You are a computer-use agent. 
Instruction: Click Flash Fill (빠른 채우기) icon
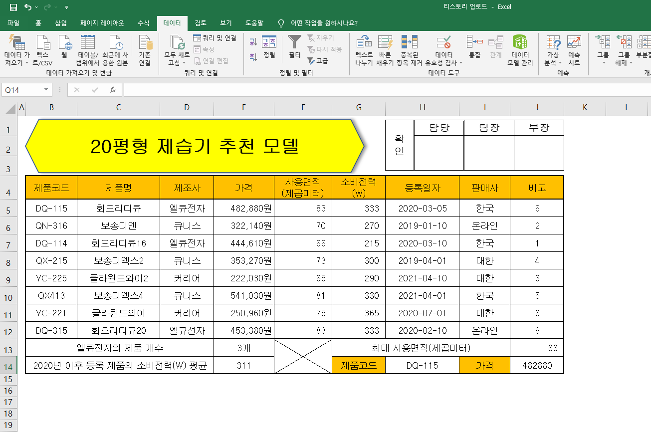pos(385,43)
